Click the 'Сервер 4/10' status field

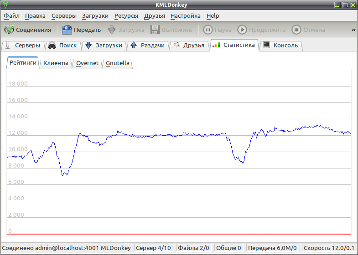(x=153, y=248)
